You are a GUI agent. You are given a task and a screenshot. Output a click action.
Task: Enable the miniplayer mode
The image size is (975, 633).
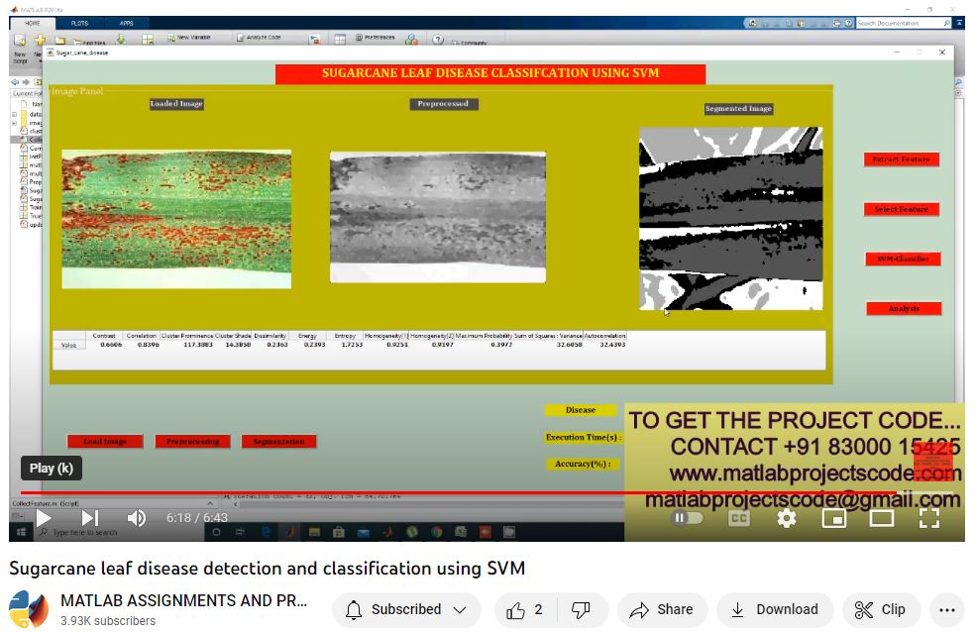(833, 518)
